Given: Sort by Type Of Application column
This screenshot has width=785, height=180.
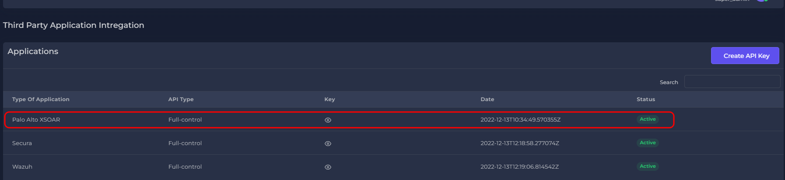Looking at the screenshot, I should tap(41, 99).
